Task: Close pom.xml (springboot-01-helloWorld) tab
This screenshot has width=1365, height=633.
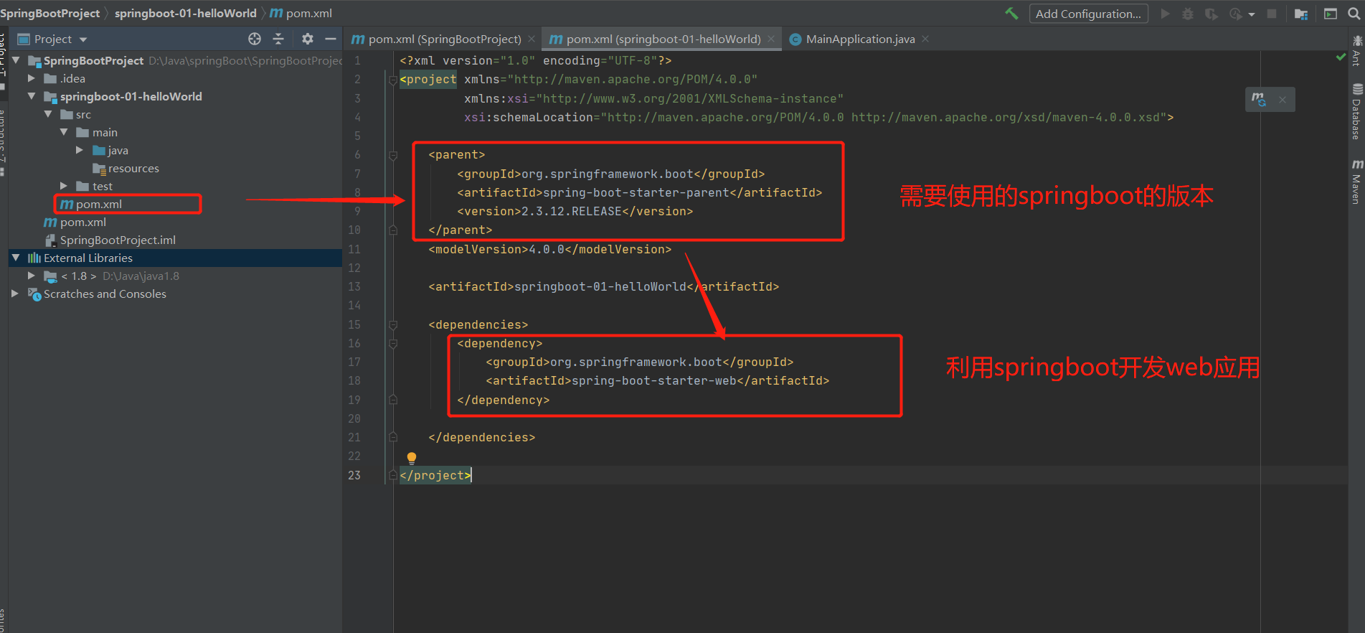Action: [771, 39]
